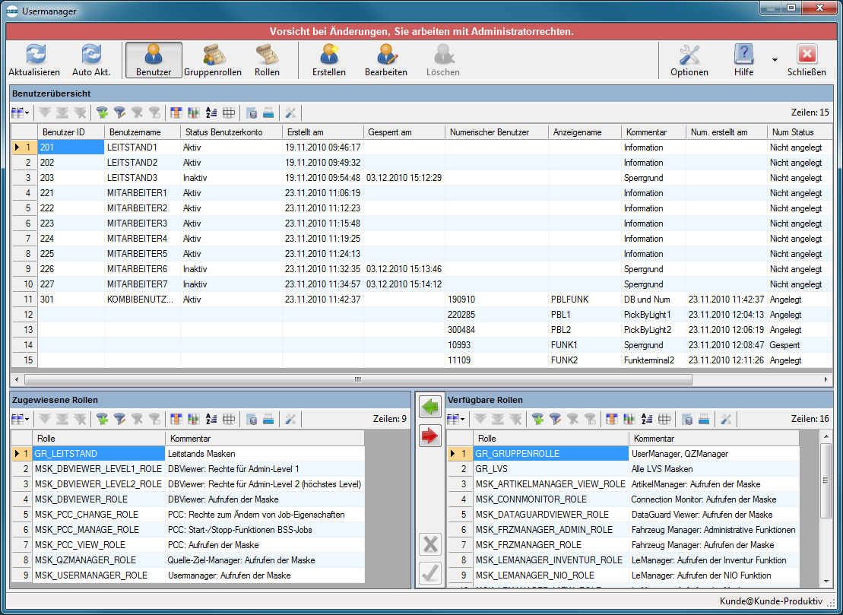Click color columns icon in Verfügbare Rollen toolbar

(x=629, y=420)
